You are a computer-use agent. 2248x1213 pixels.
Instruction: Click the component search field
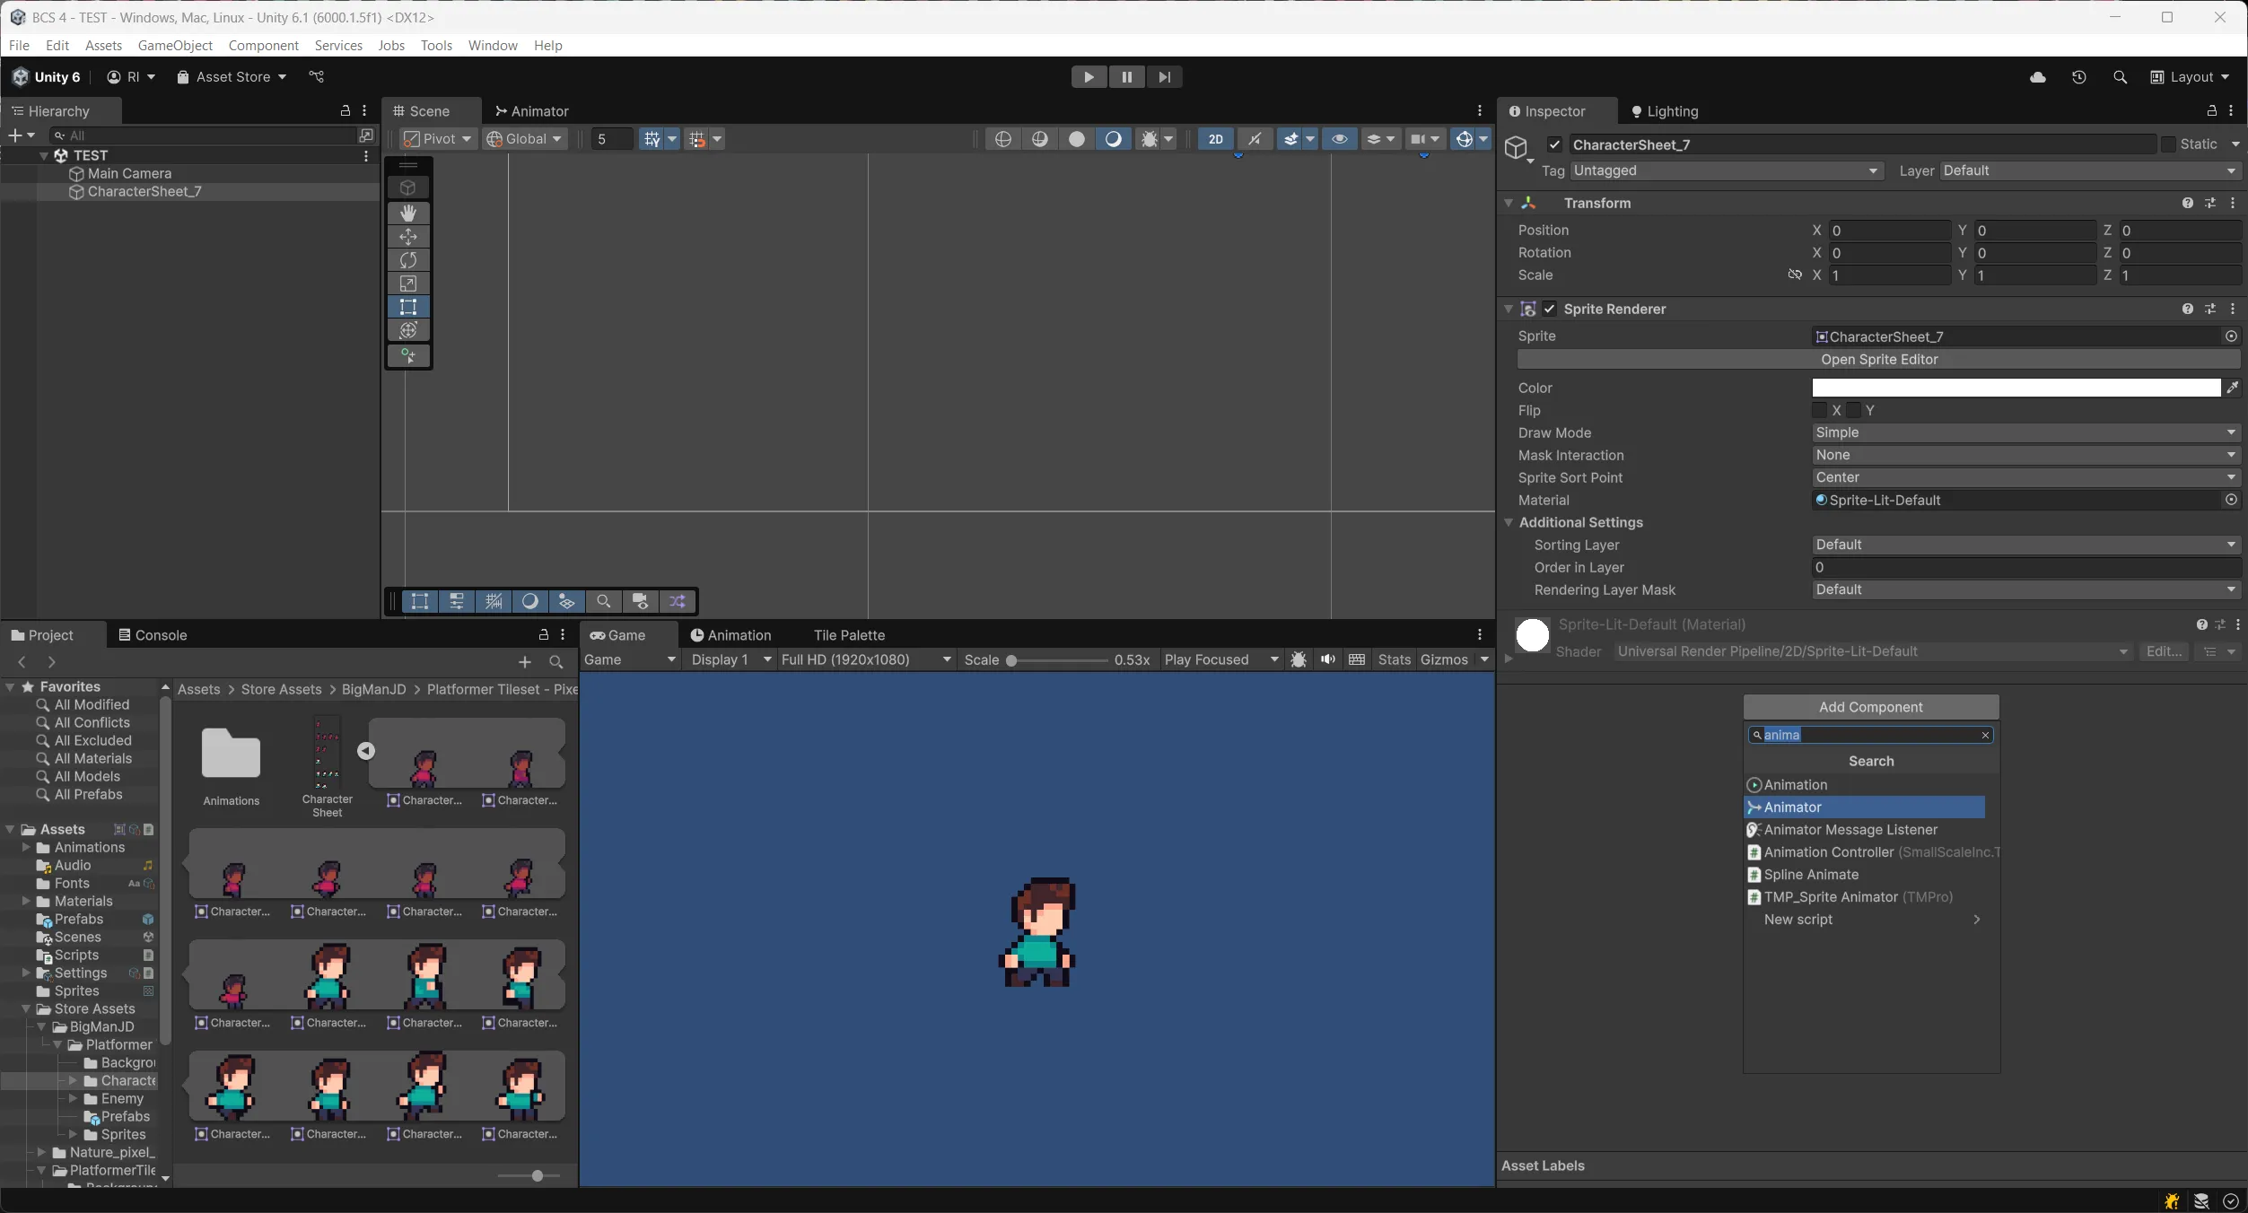(x=1871, y=735)
